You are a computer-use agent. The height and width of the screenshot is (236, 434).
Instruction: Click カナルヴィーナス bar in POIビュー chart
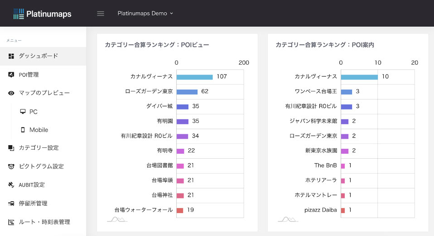pos(195,77)
